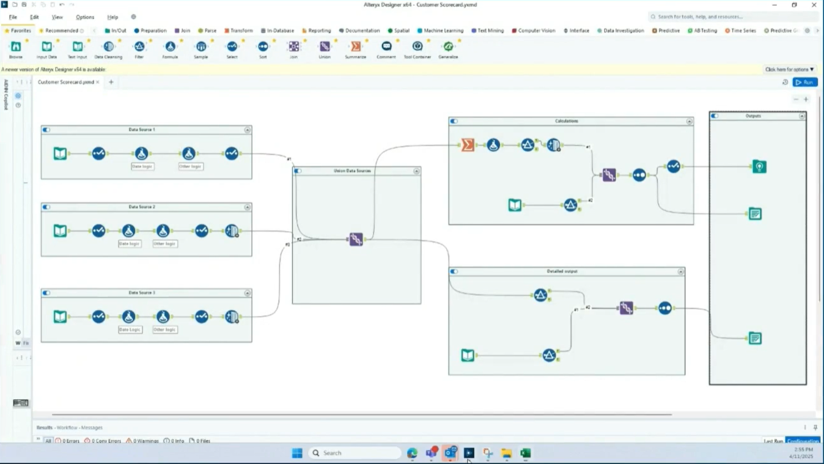The width and height of the screenshot is (824, 464).
Task: Disable the Data Source 3 container switch
Action: pyautogui.click(x=46, y=293)
